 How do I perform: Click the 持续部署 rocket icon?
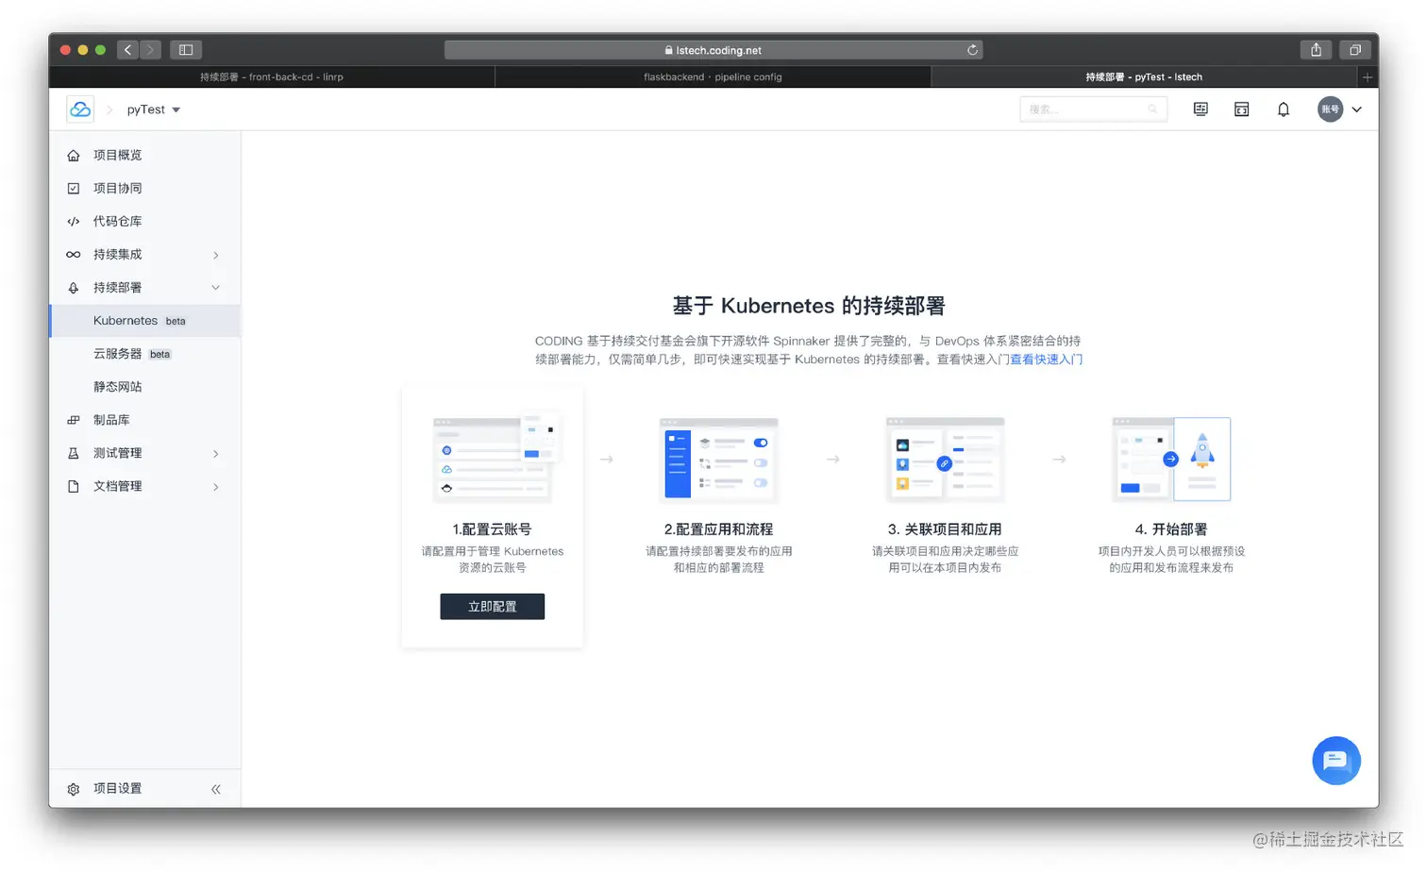pos(74,288)
